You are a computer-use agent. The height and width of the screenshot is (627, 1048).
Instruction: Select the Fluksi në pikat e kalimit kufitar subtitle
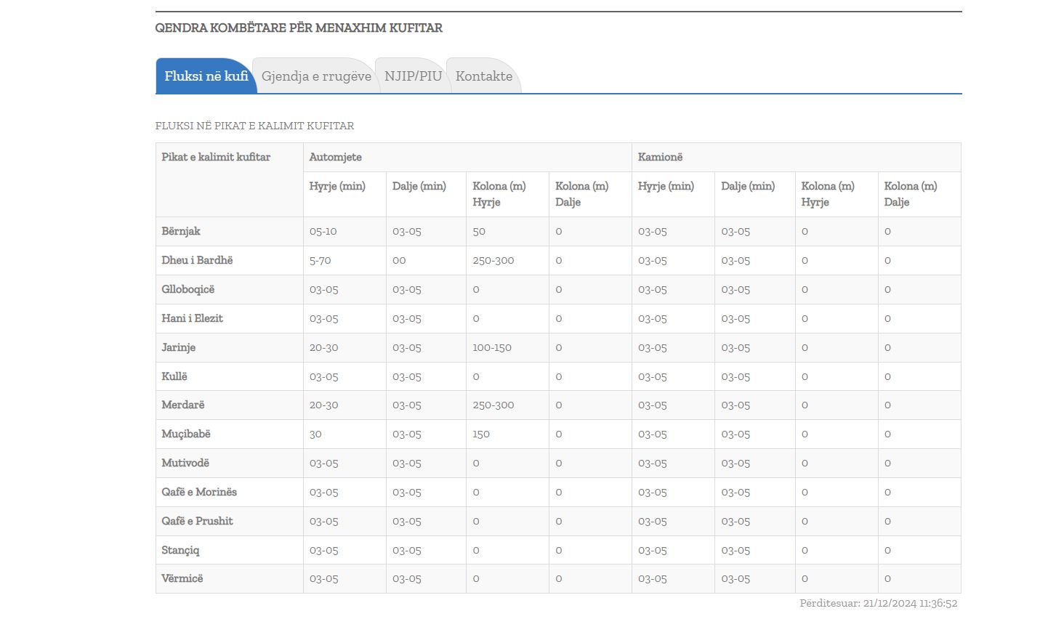click(254, 126)
